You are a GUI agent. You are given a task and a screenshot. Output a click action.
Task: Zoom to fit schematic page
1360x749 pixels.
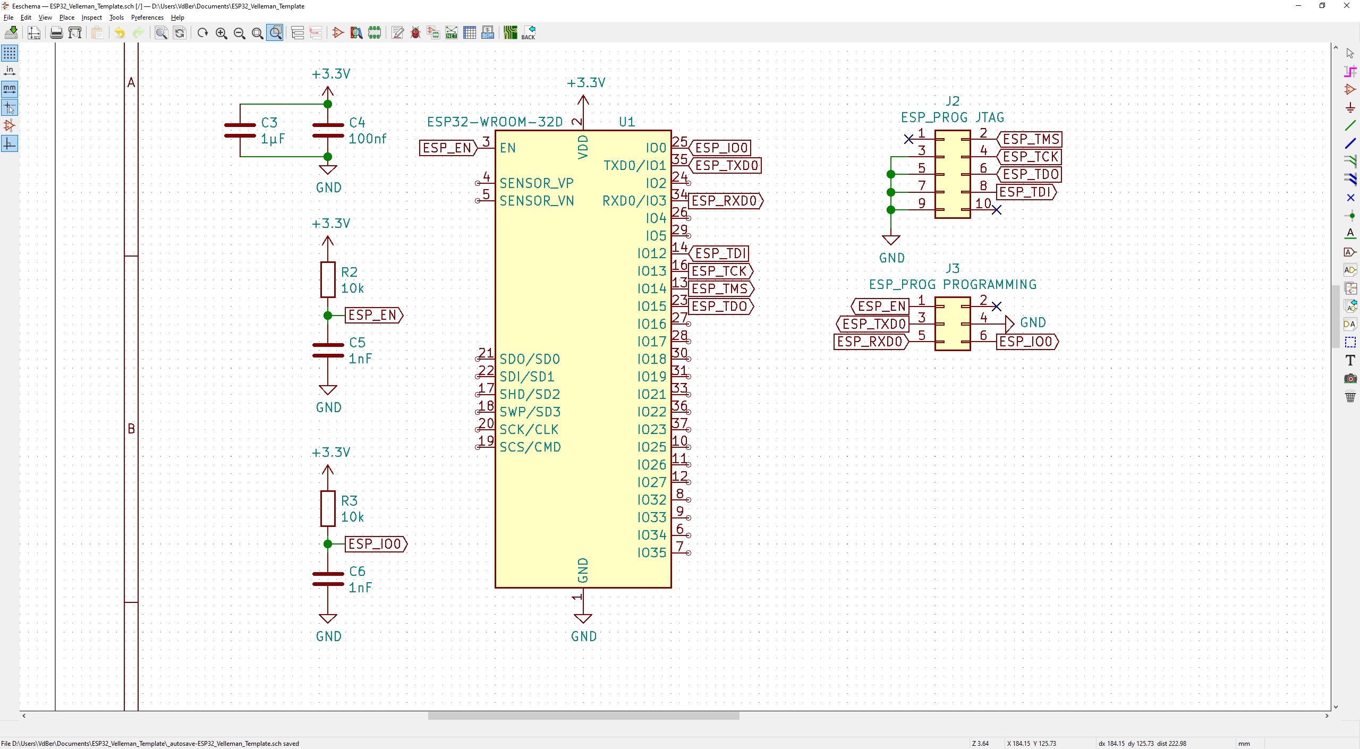tap(258, 33)
